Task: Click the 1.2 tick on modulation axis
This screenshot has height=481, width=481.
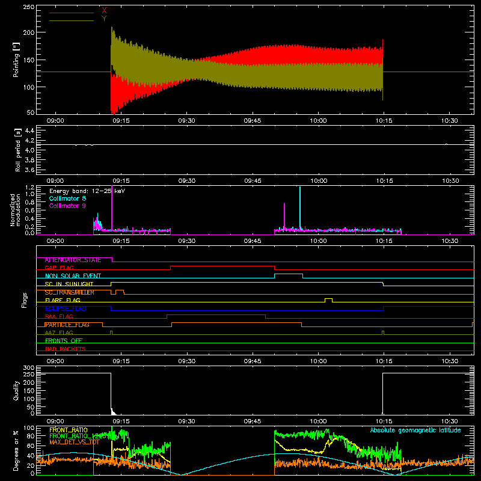Action: pyautogui.click(x=29, y=187)
